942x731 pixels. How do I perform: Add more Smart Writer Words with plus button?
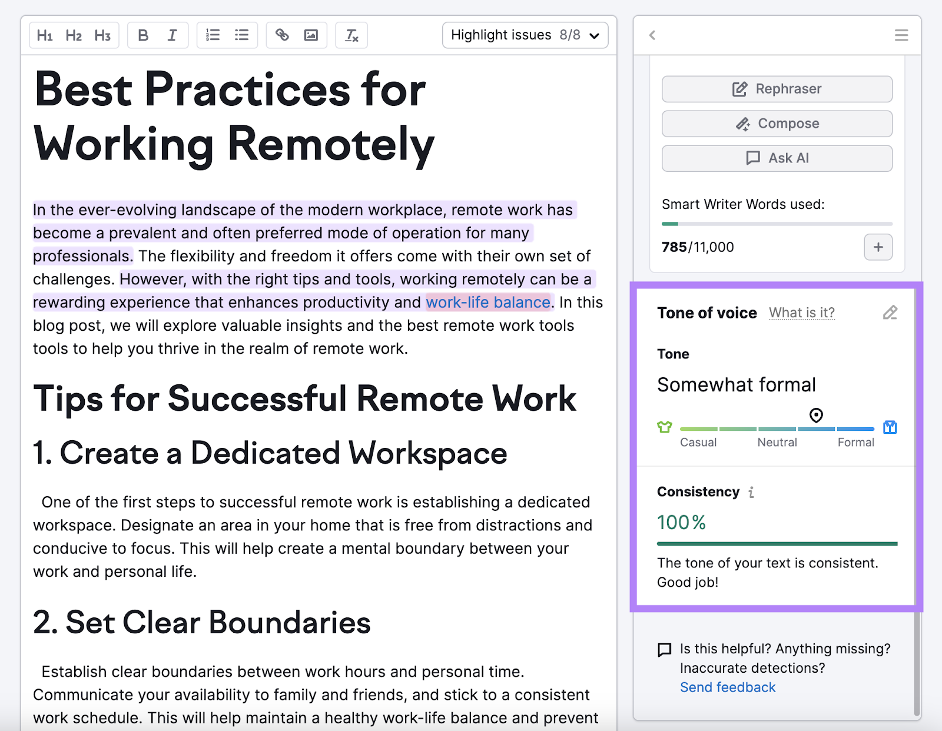tap(878, 247)
